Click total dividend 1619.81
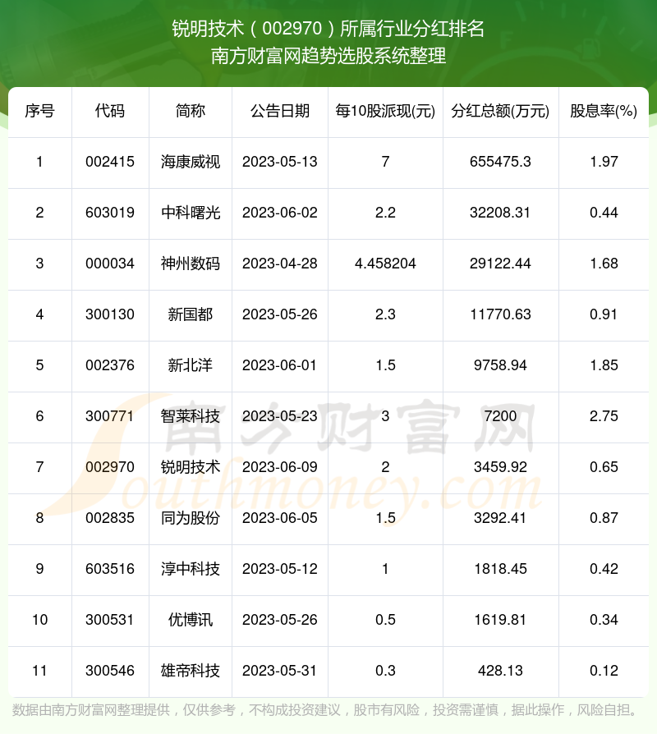The width and height of the screenshot is (657, 752). pyautogui.click(x=500, y=619)
